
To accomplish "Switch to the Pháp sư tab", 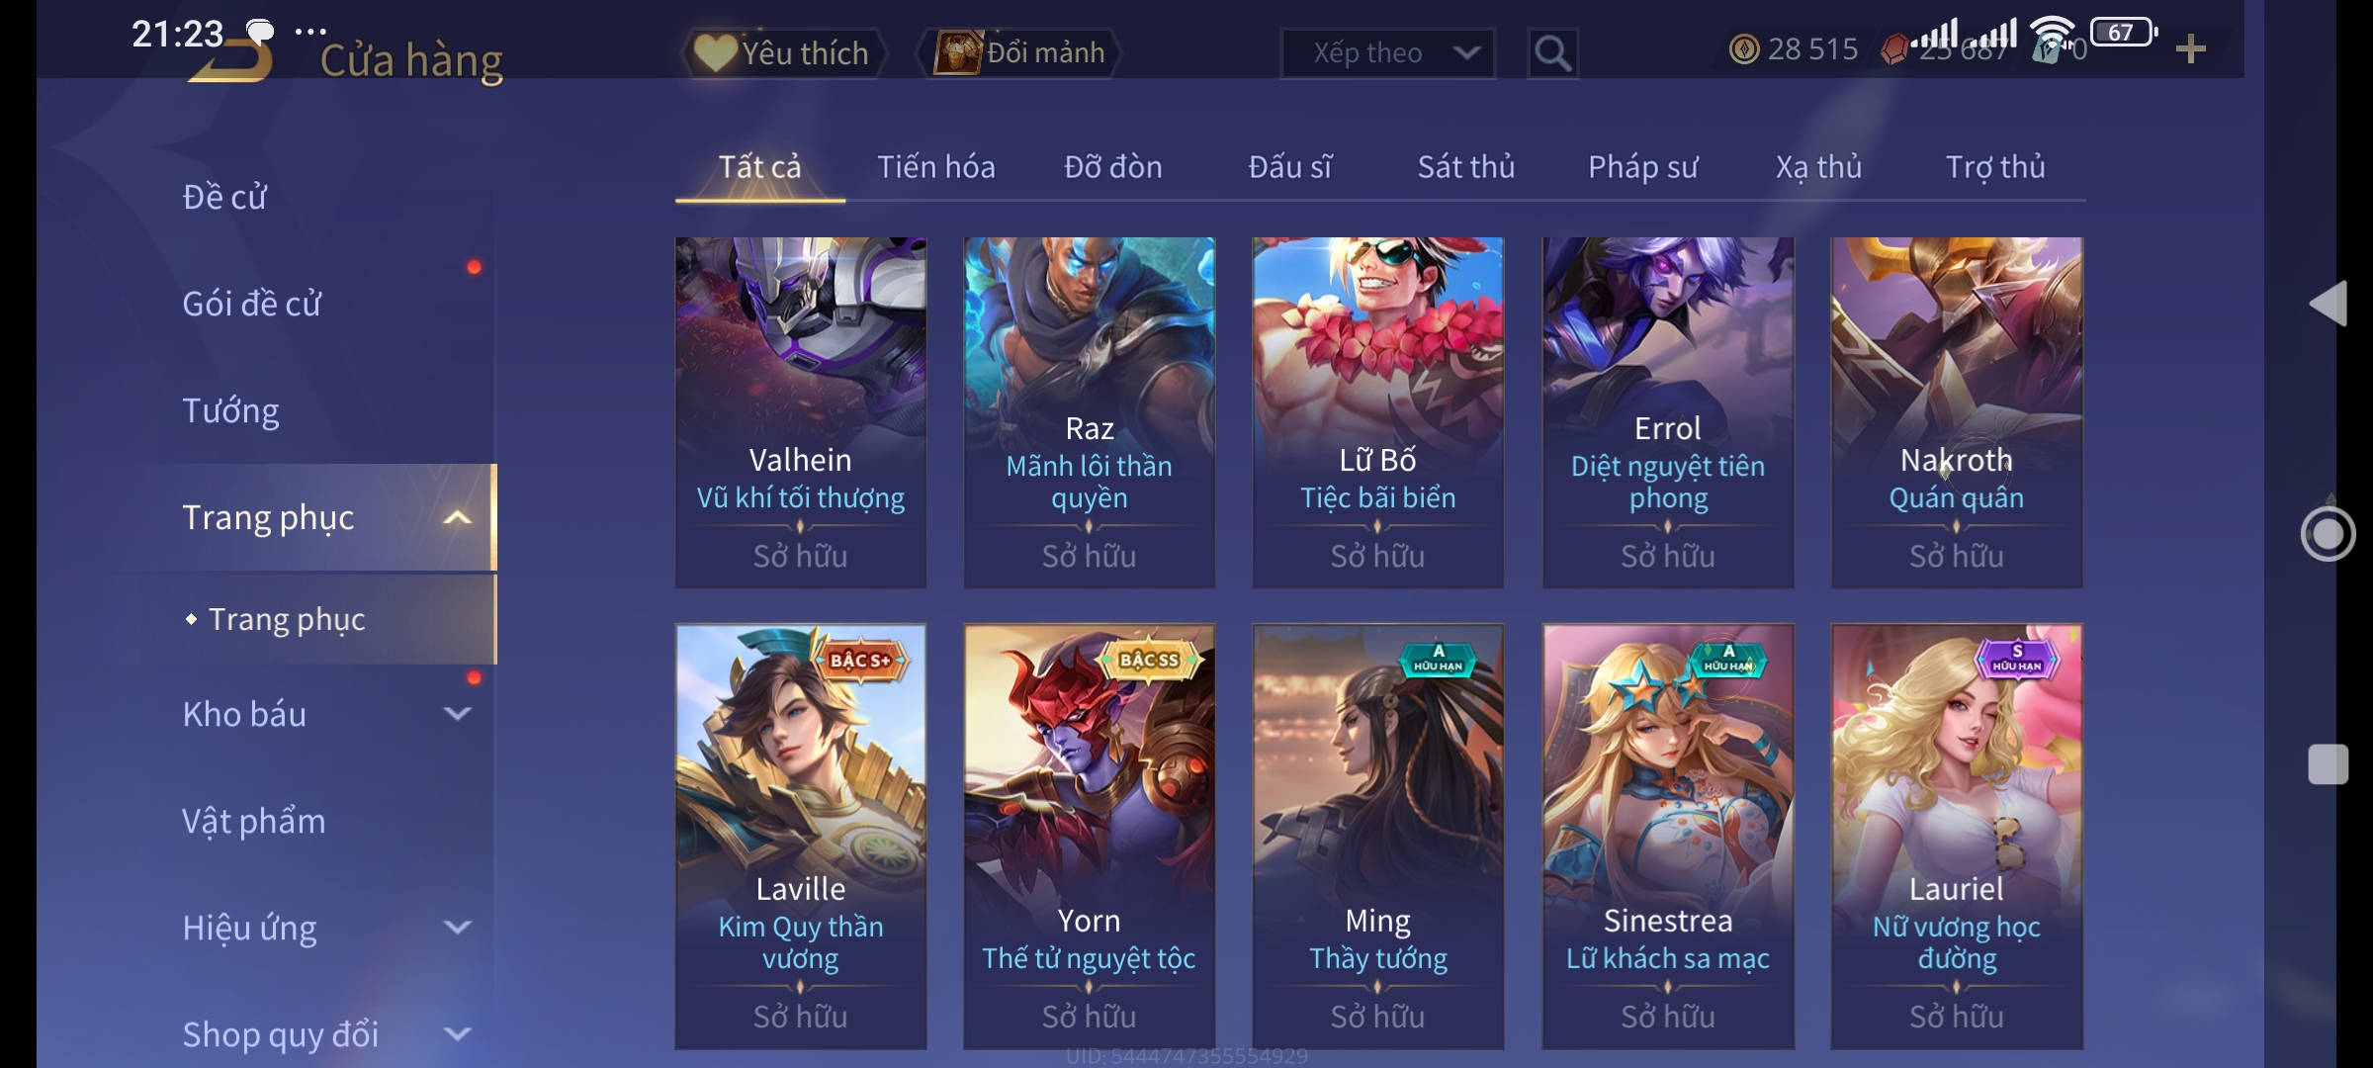I will pyautogui.click(x=1642, y=167).
